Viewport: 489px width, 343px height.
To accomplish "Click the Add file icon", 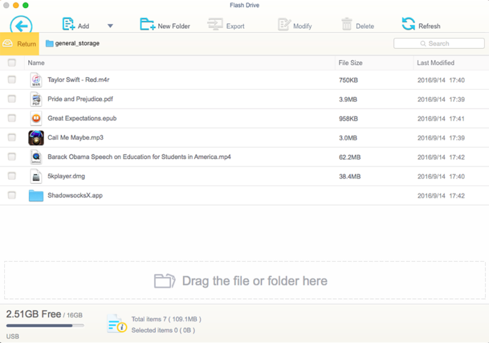I will click(x=68, y=24).
